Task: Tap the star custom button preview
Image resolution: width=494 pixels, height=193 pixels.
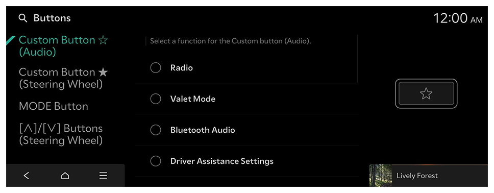Action: pos(426,93)
